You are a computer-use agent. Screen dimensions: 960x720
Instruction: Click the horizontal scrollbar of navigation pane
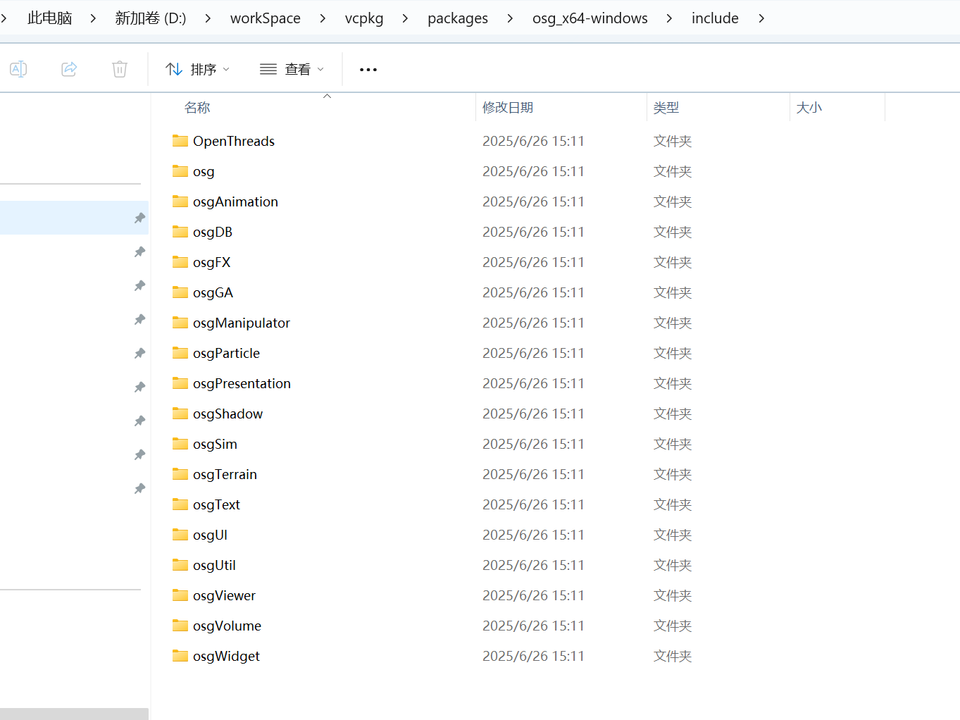tap(74, 714)
